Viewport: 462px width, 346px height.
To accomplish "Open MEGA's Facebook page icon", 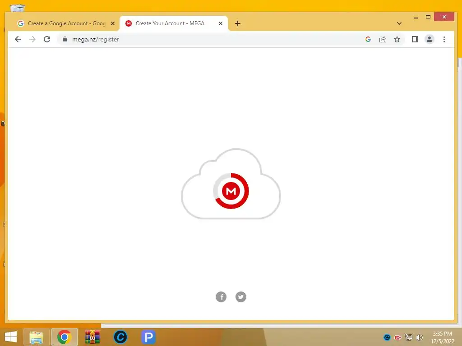I will point(221,297).
